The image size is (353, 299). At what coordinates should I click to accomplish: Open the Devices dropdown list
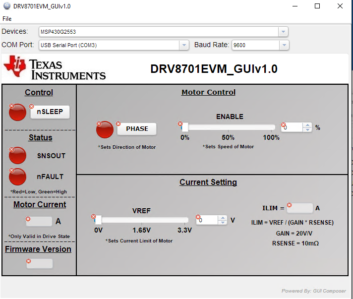pyautogui.click(x=283, y=32)
